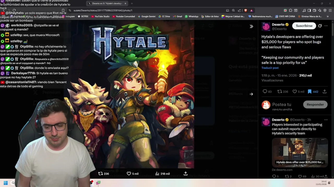The width and height of the screenshot is (334, 187).
Task: Click the address bar URL
Action: (x=103, y=10)
